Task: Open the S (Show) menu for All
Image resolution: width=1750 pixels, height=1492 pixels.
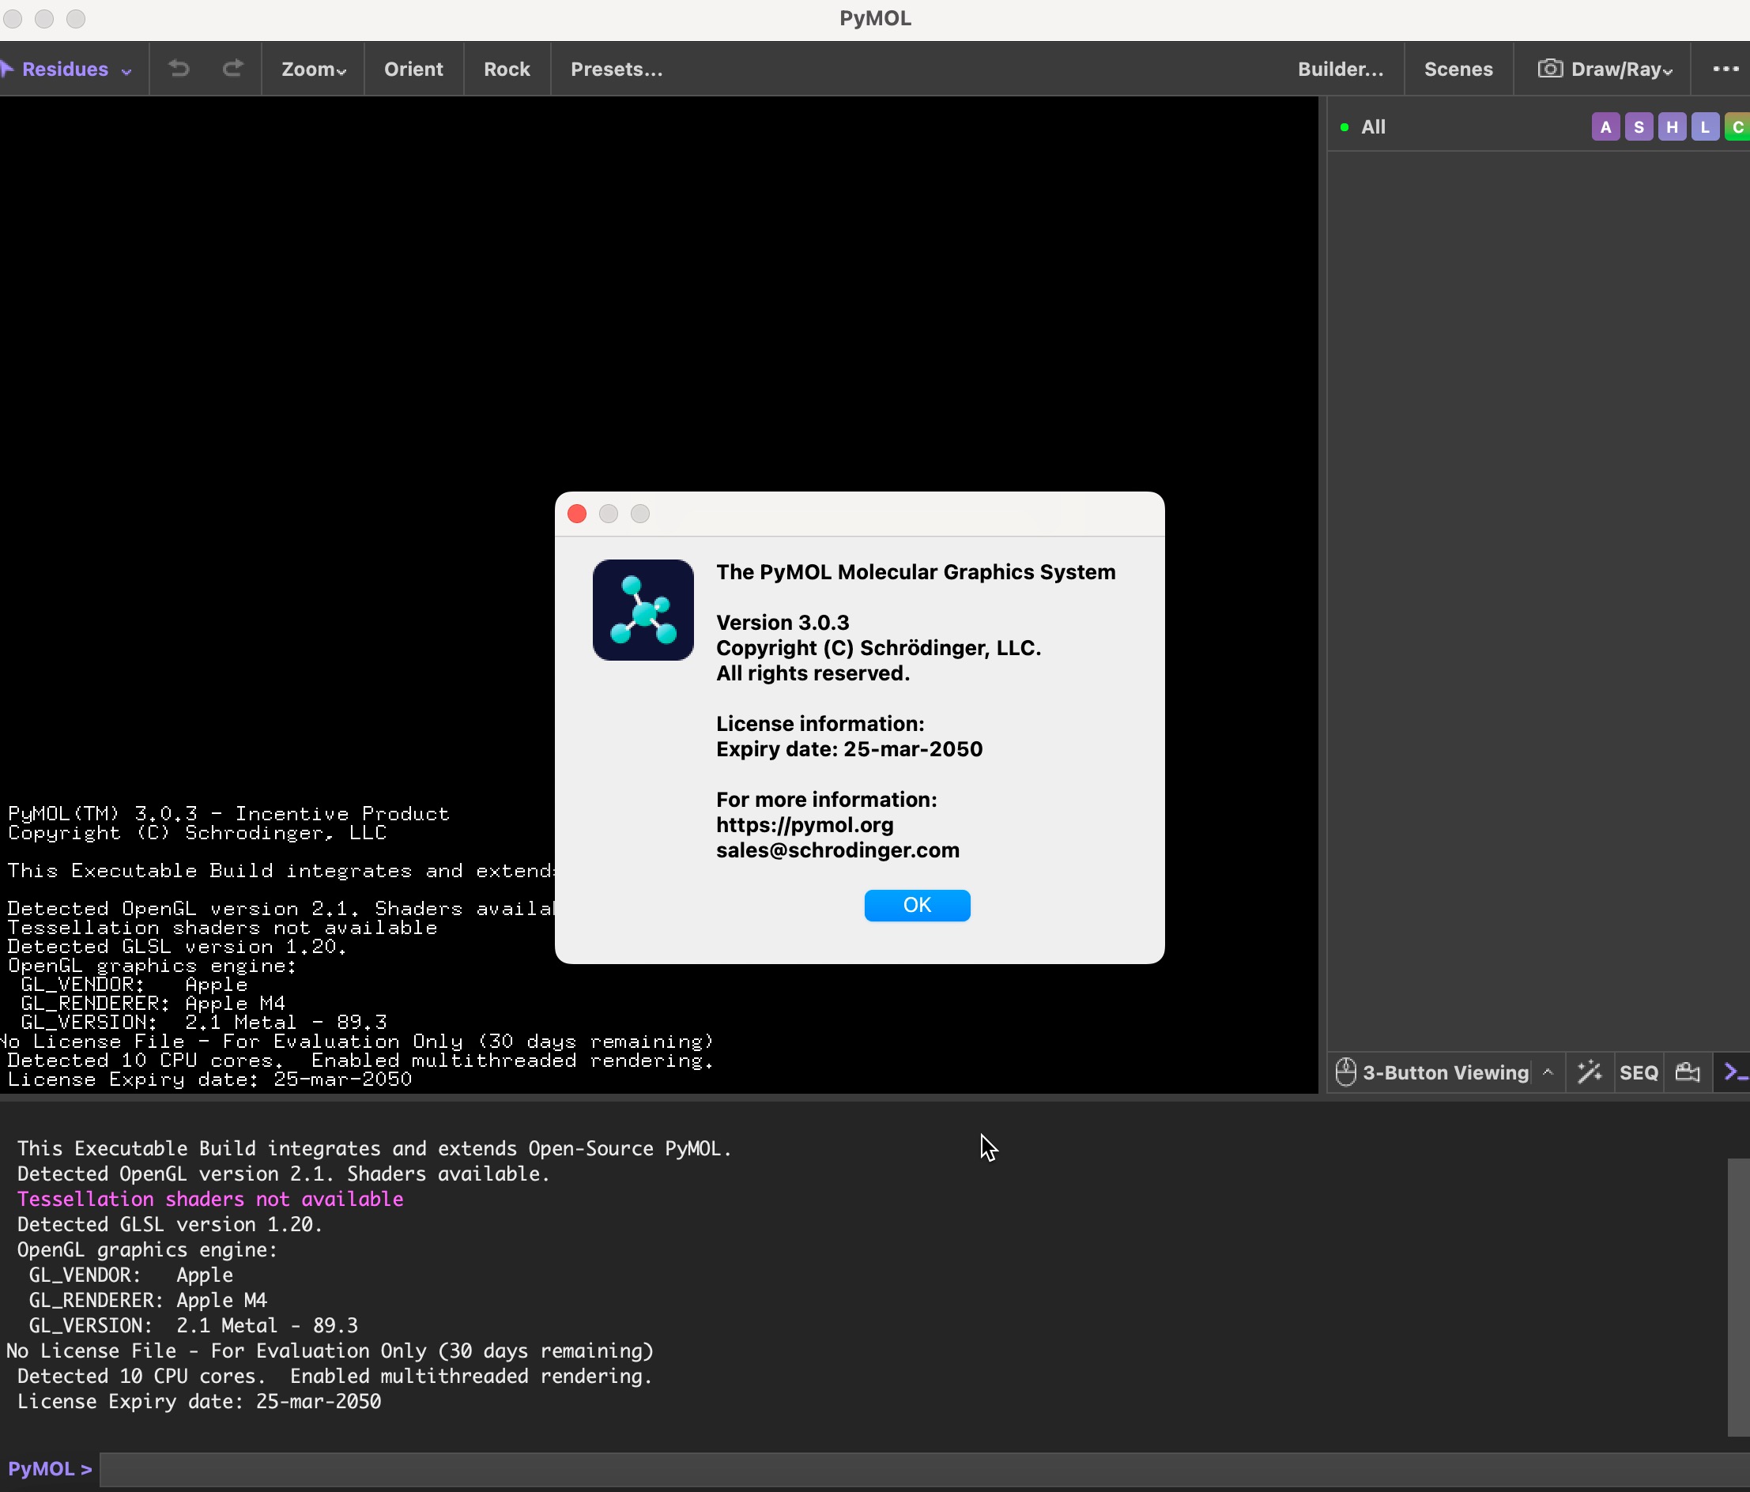Action: [x=1639, y=127]
